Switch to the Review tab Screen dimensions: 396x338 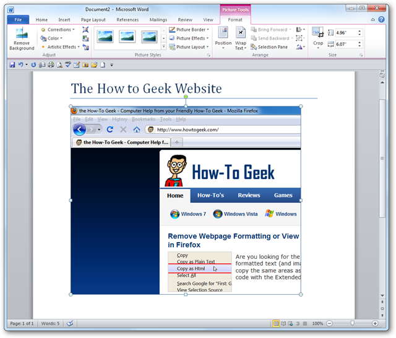pos(185,20)
